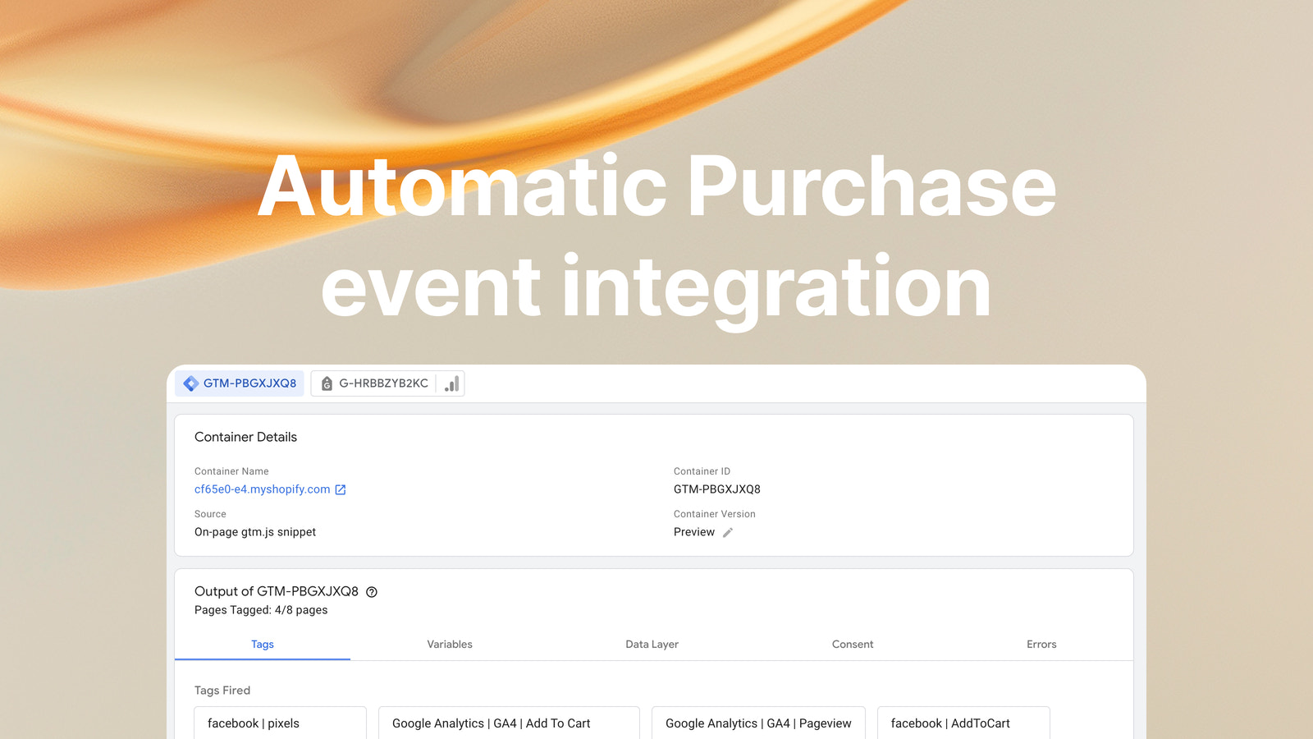Edit container version with pencil icon
The width and height of the screenshot is (1313, 739).
tap(728, 532)
